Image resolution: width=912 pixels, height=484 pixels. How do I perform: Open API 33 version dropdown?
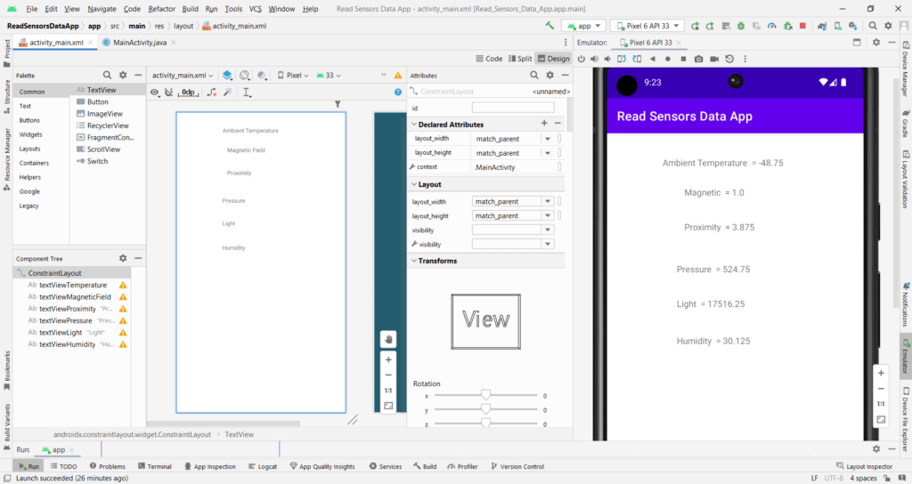(x=329, y=75)
